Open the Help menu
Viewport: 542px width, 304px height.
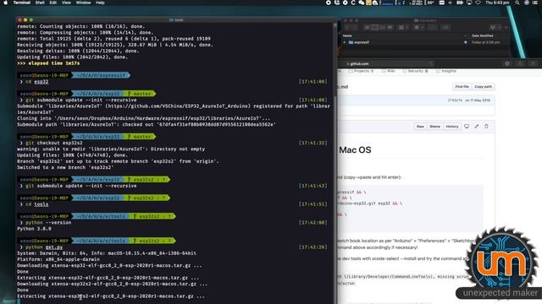point(100,3)
